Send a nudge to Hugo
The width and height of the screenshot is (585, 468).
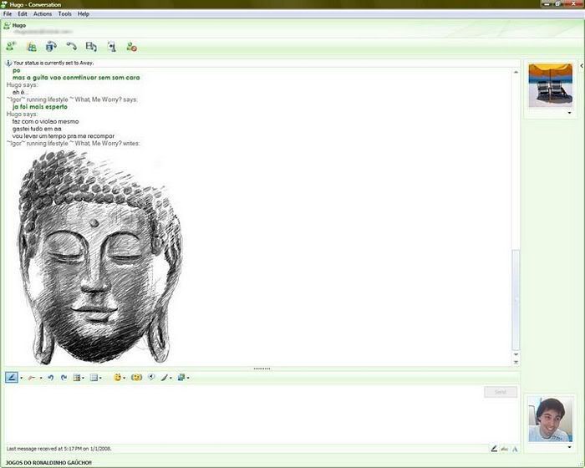[x=151, y=378]
